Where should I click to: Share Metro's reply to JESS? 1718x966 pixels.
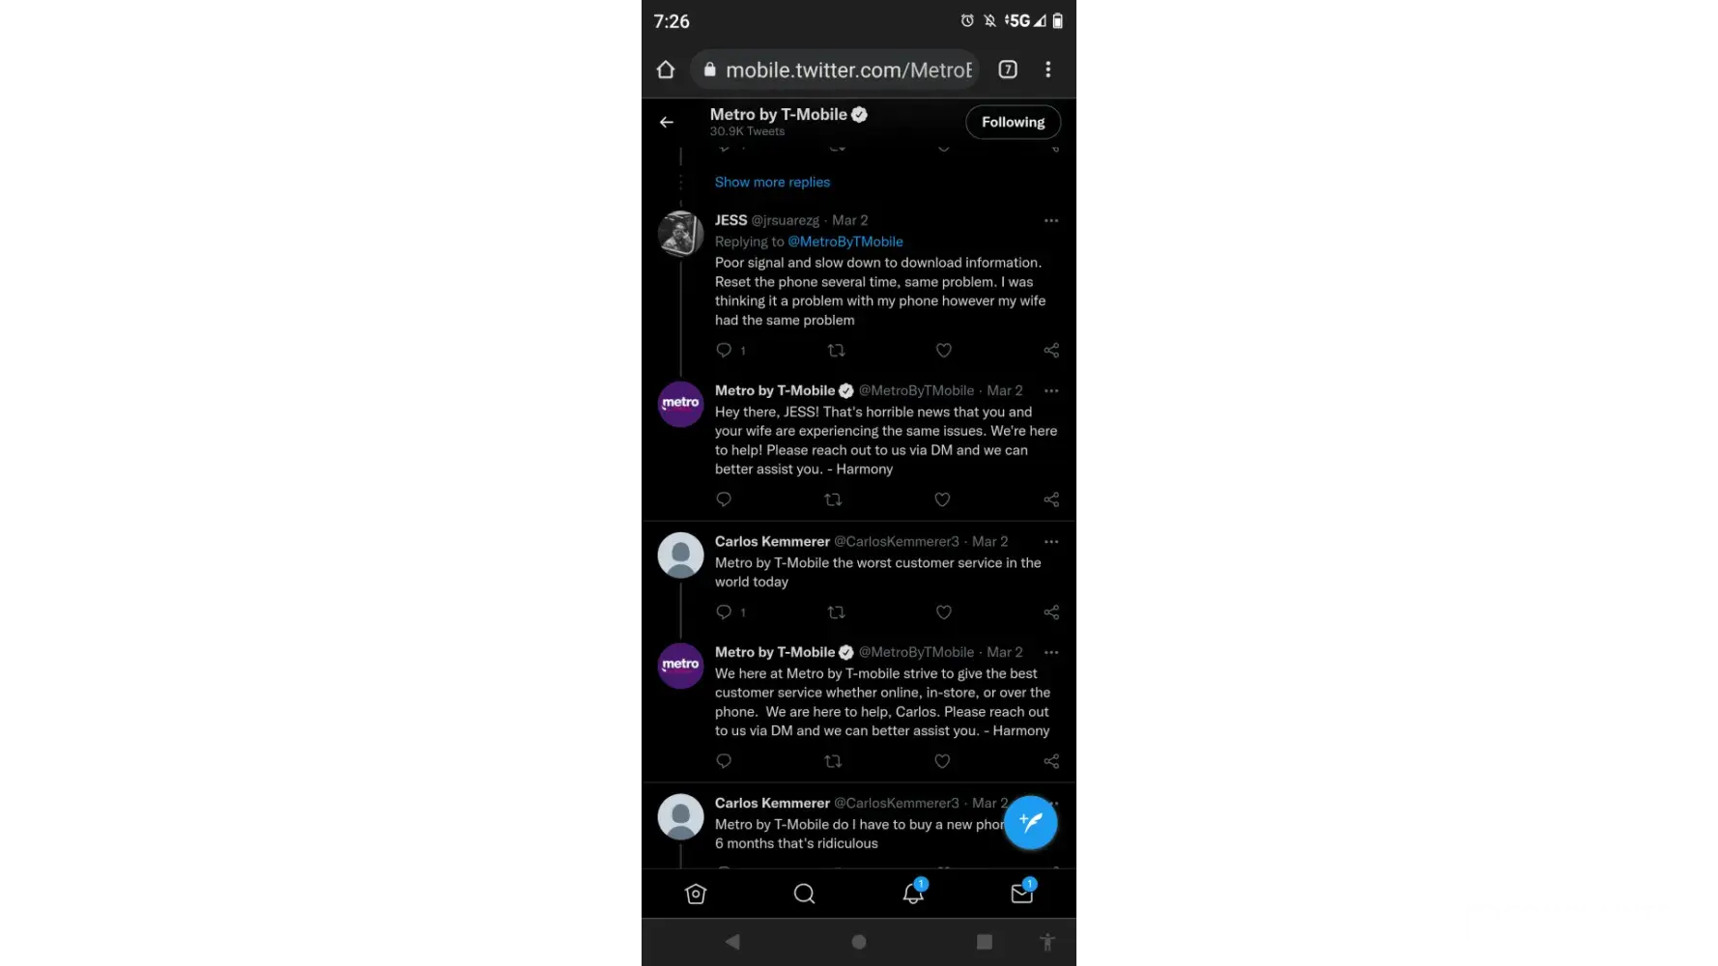(x=1051, y=499)
